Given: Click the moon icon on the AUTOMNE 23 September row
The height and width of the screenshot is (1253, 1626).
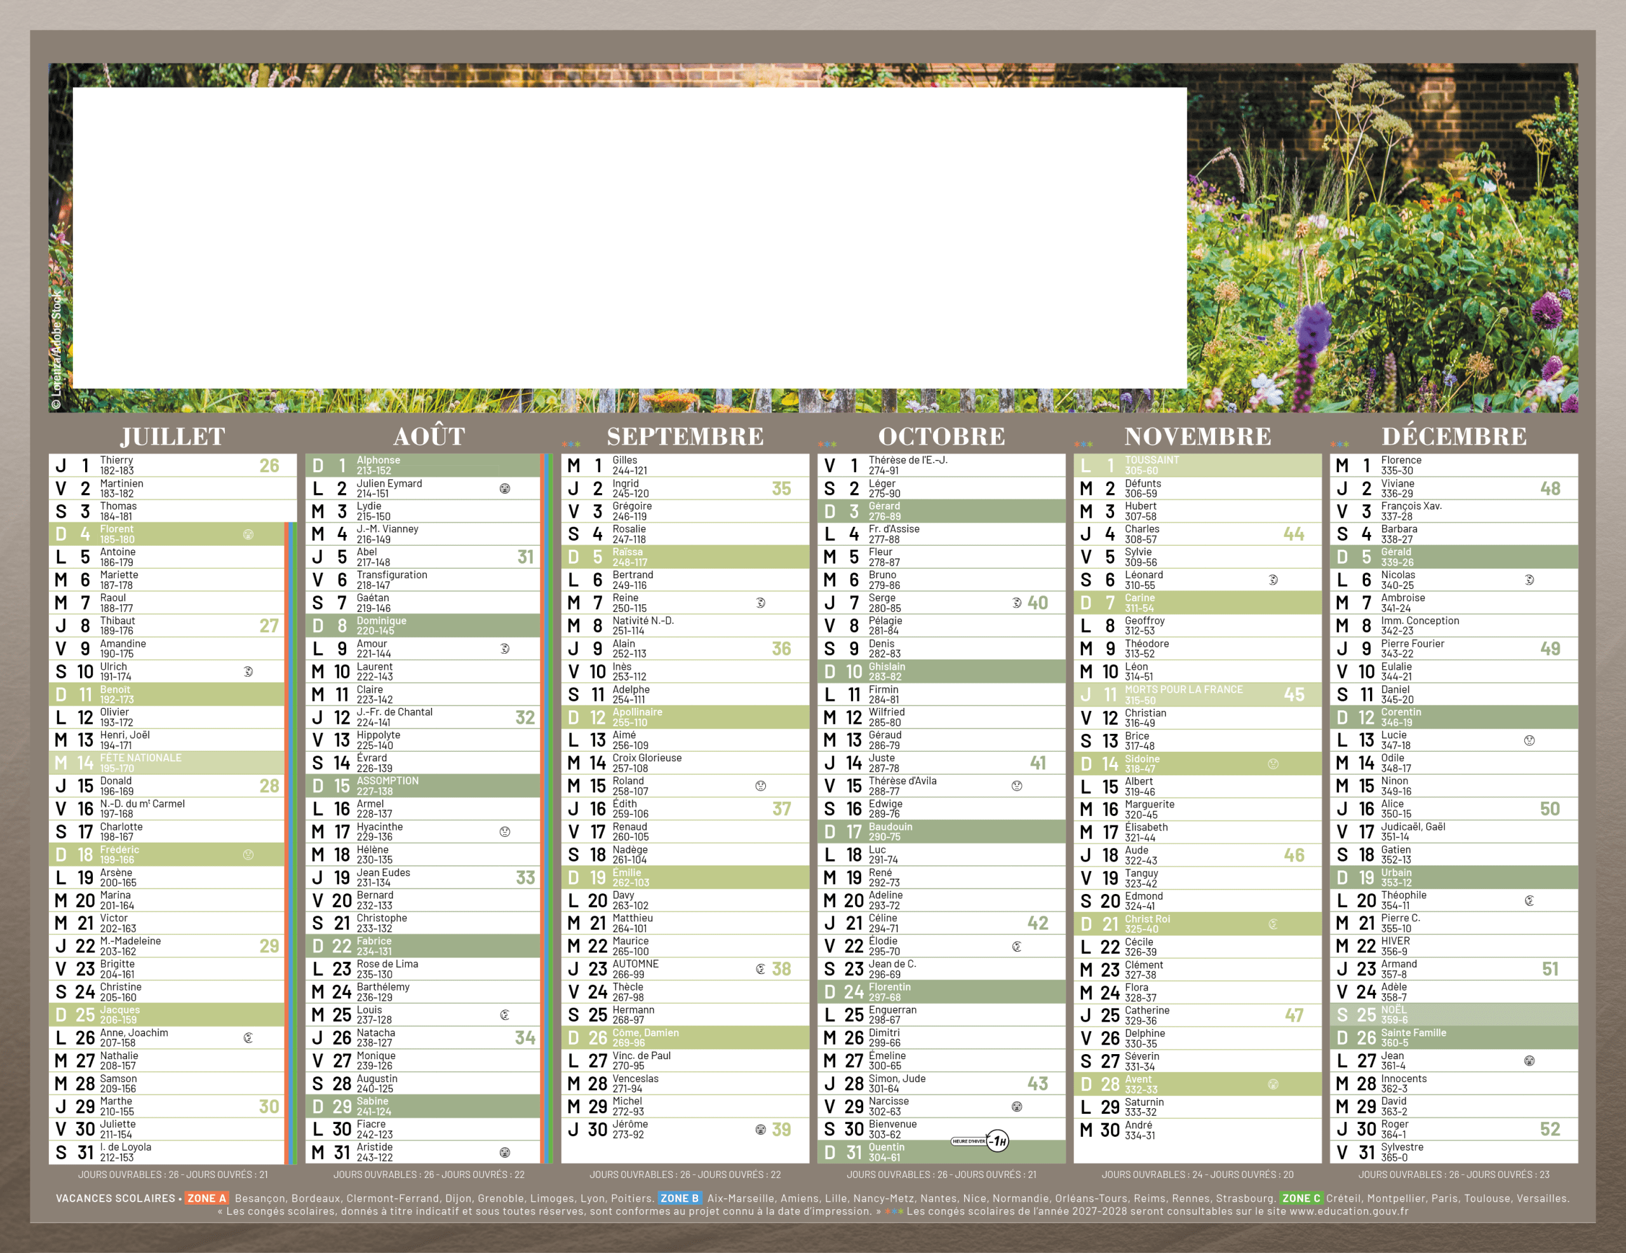Looking at the screenshot, I should click(760, 969).
